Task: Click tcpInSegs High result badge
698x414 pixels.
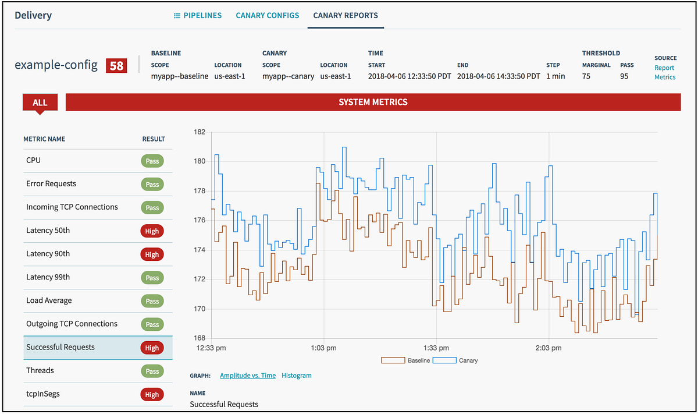Action: click(x=152, y=395)
